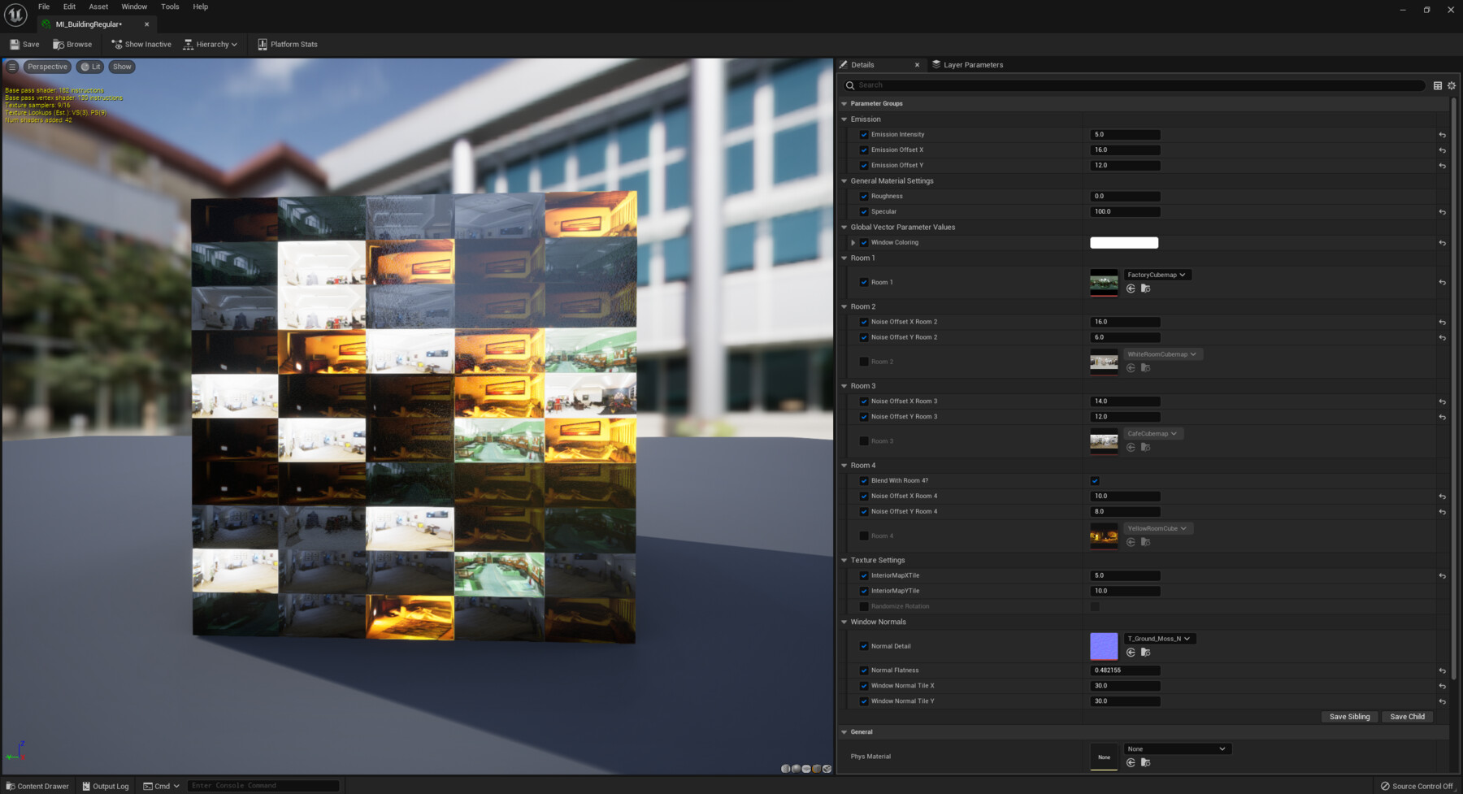Collapse the Texture Settings group
This screenshot has height=794, width=1463.
(x=844, y=561)
